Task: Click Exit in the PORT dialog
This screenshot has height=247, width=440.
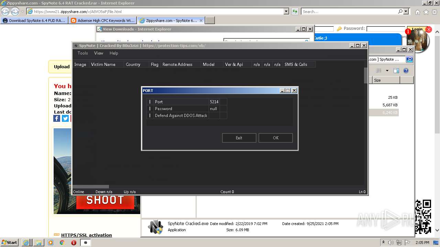Action: pyautogui.click(x=239, y=138)
